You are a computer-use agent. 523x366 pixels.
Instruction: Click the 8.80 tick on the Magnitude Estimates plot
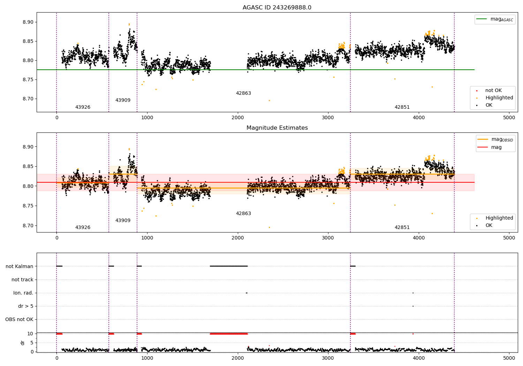click(x=28, y=186)
